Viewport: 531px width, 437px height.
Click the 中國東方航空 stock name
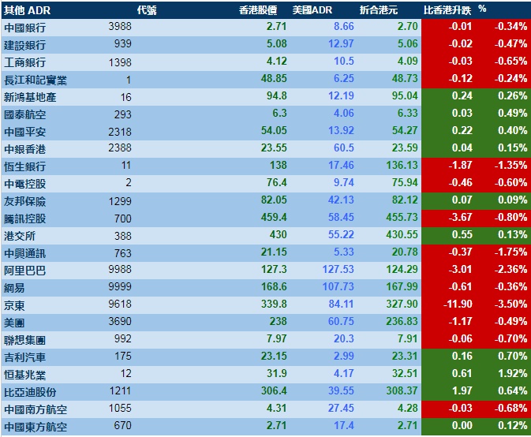(x=36, y=427)
